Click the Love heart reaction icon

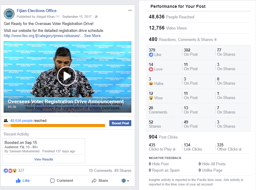tap(151, 69)
